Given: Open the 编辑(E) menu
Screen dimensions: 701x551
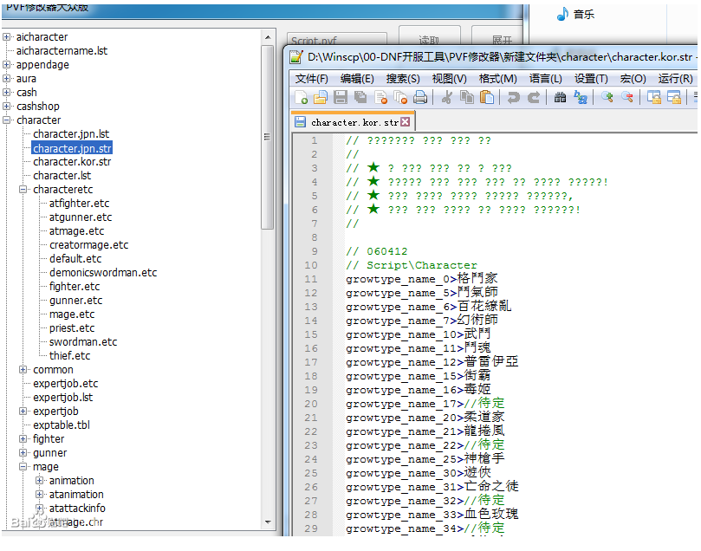Looking at the screenshot, I should point(357,79).
